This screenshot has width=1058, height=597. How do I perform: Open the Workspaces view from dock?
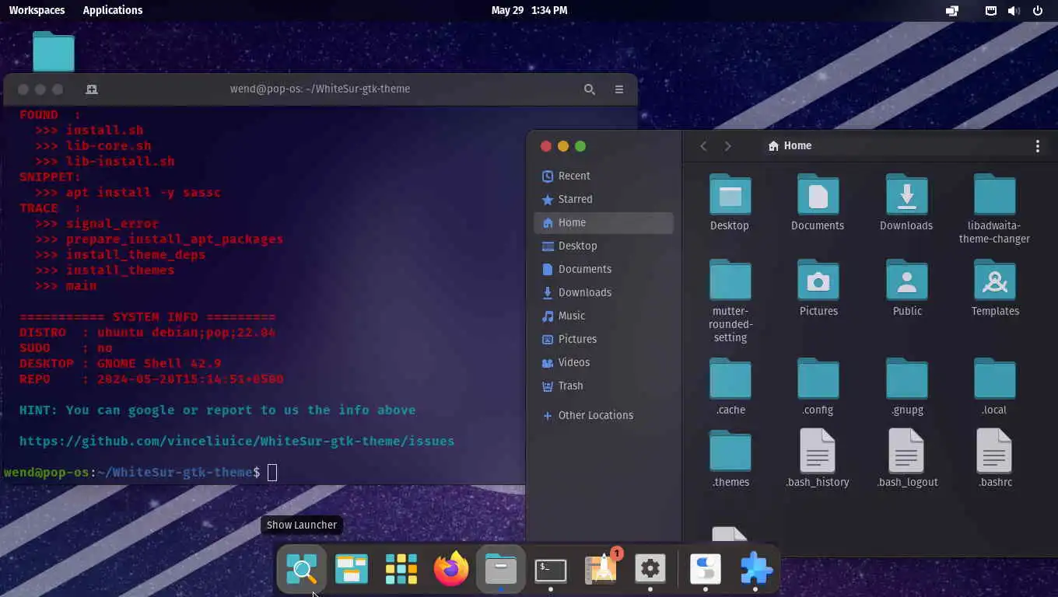[352, 569]
